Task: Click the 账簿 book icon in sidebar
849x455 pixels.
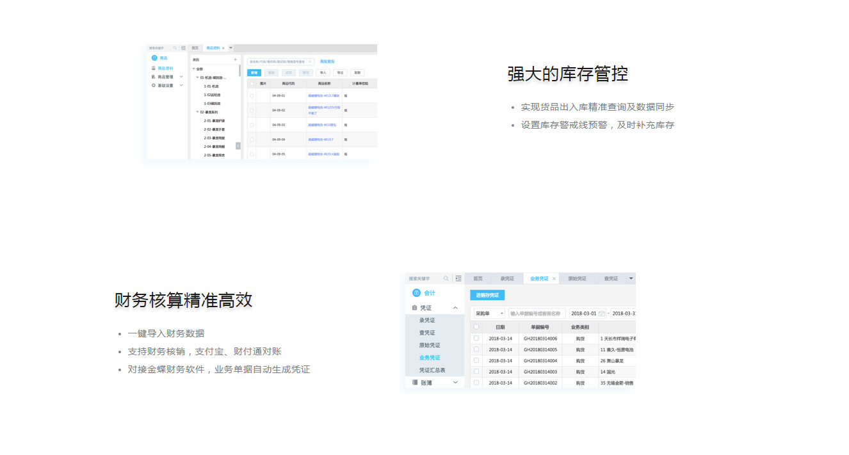Action: coord(415,382)
